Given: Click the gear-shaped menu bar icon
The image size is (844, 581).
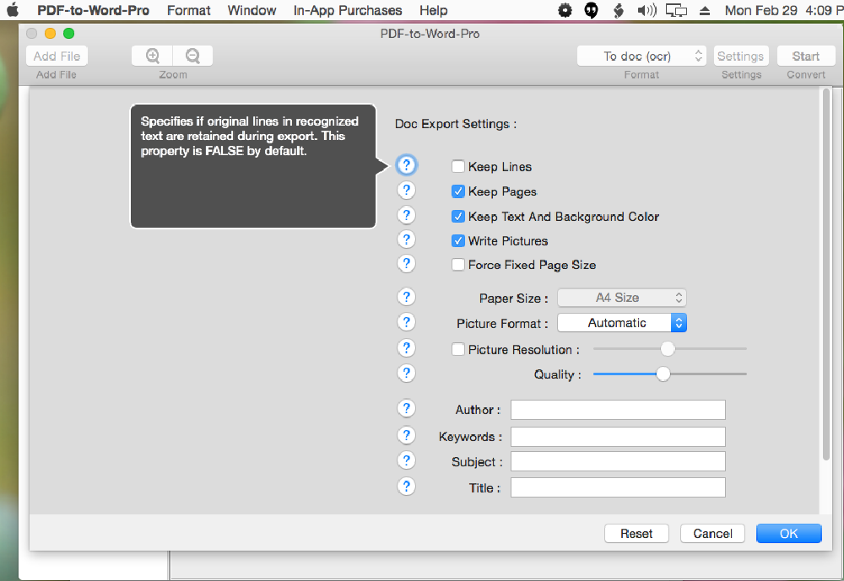Looking at the screenshot, I should pos(565,10).
